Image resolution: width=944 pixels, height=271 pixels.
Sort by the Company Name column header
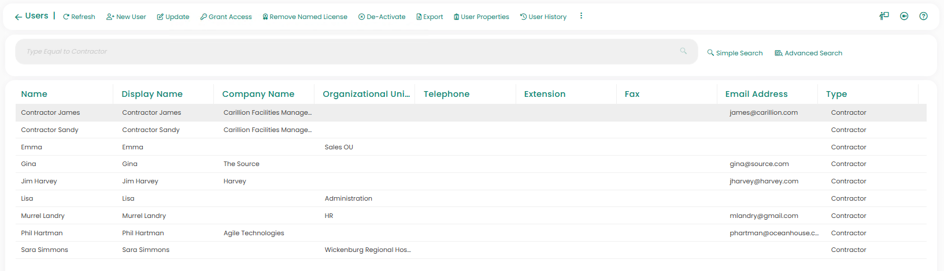[x=258, y=94]
